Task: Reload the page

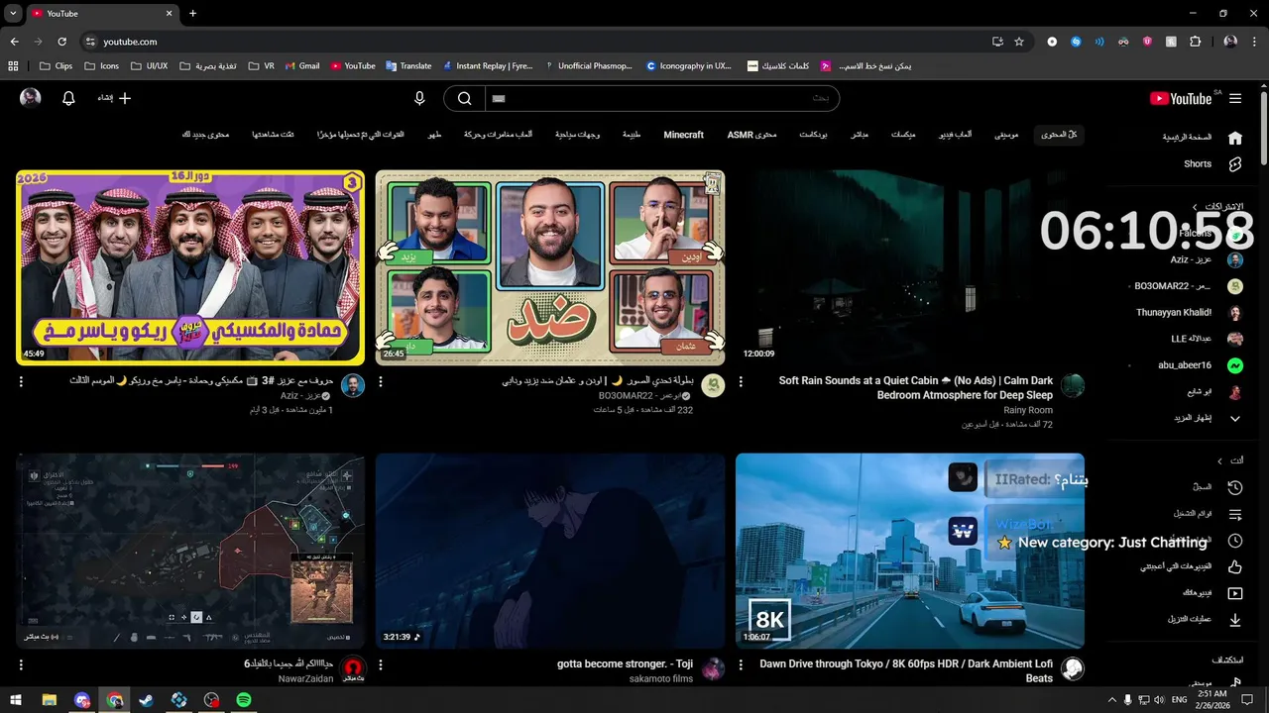Action: pos(61,42)
